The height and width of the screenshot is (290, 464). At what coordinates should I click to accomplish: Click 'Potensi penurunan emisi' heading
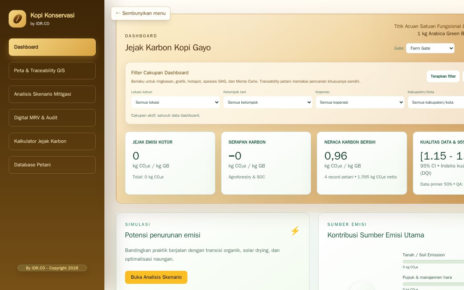click(x=163, y=235)
